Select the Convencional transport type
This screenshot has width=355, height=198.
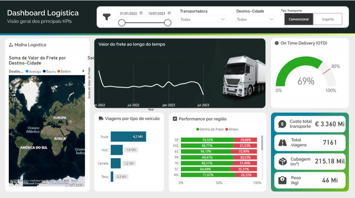point(299,19)
